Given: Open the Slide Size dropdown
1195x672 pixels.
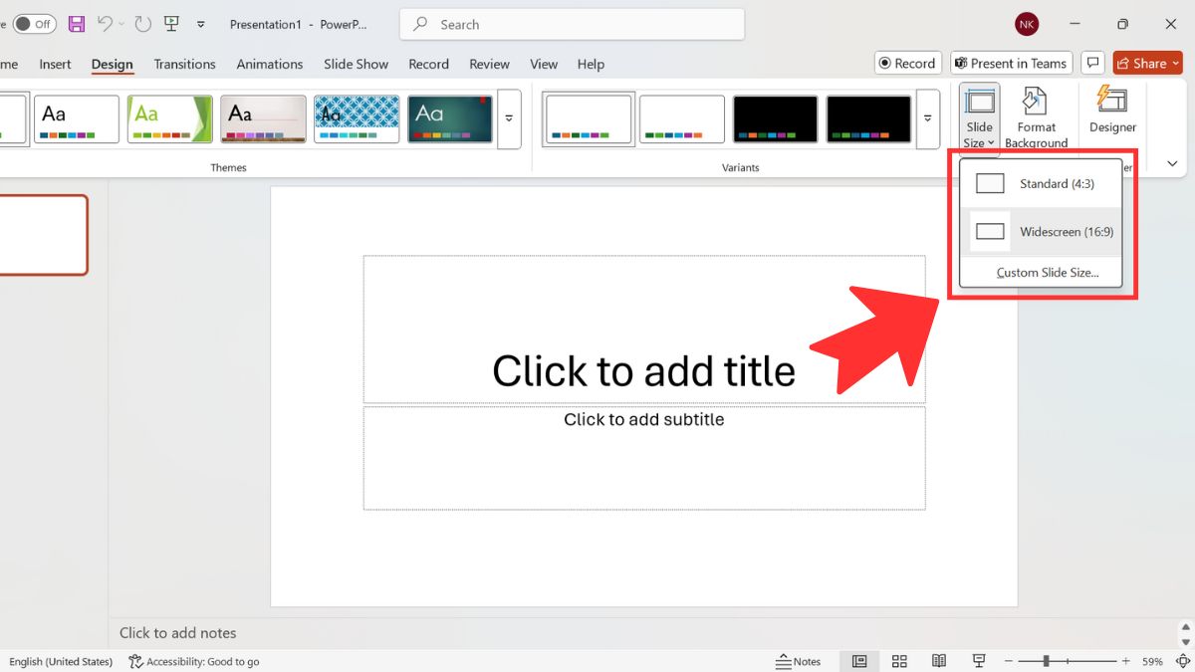Looking at the screenshot, I should [x=980, y=118].
